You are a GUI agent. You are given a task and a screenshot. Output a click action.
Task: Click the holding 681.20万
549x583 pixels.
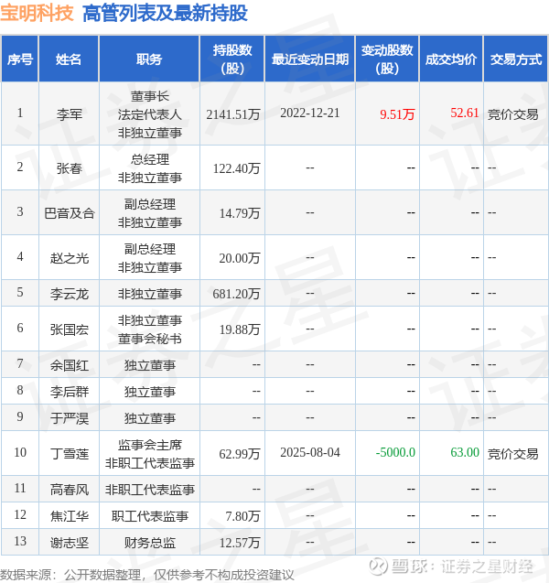(236, 294)
